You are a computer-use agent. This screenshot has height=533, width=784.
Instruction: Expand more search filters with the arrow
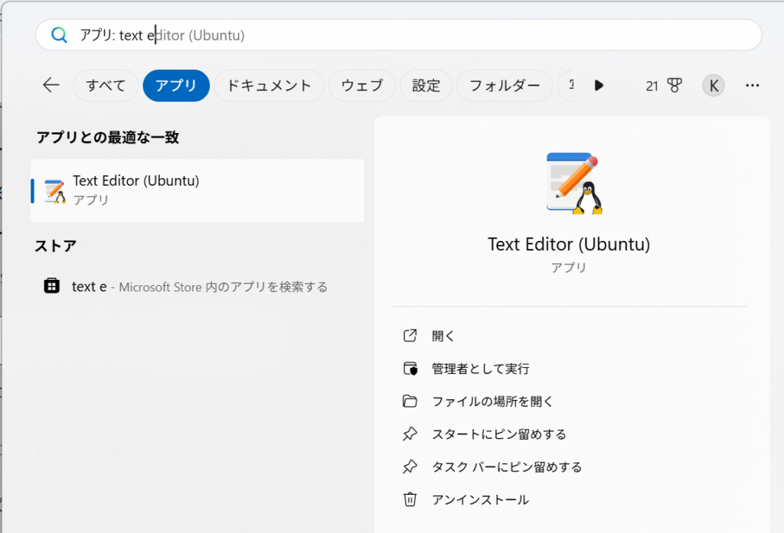pyautogui.click(x=598, y=85)
